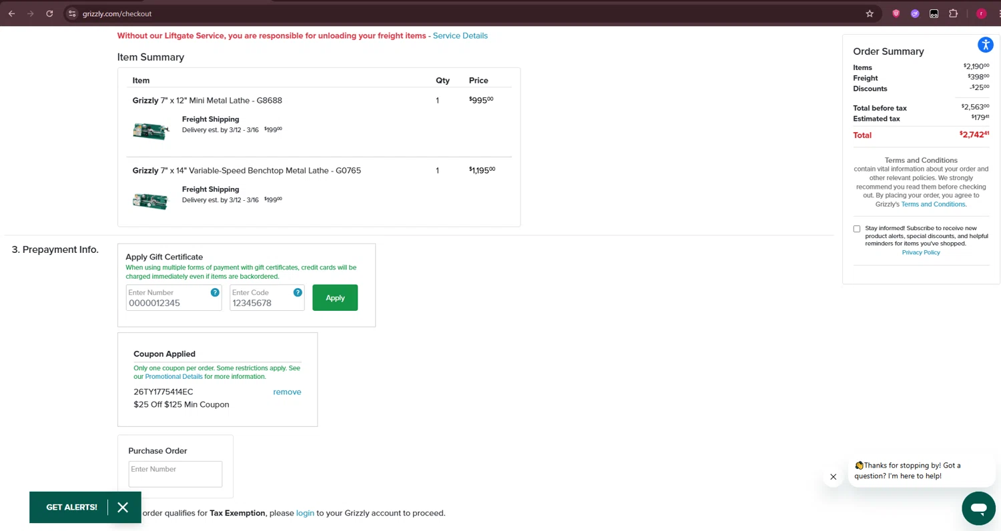1001x531 pixels.
Task: Click the Item Summary heading
Action: (151, 57)
